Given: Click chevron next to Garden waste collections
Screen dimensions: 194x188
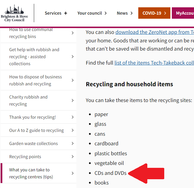Looking at the screenshot, I should (73, 144).
